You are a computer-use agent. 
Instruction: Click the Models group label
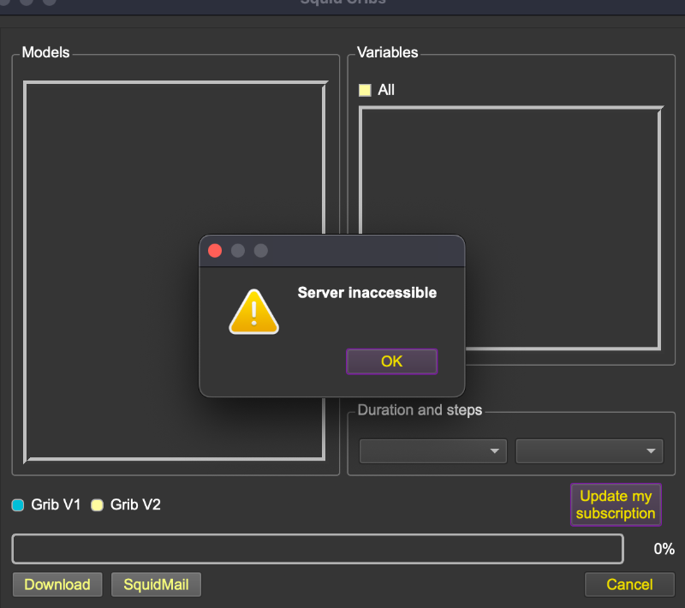click(46, 52)
